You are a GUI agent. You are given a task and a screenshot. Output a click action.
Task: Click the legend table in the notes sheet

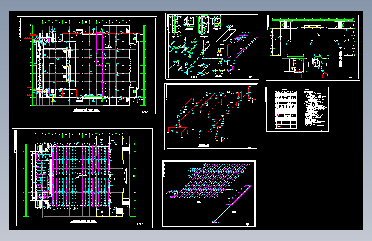286,109
